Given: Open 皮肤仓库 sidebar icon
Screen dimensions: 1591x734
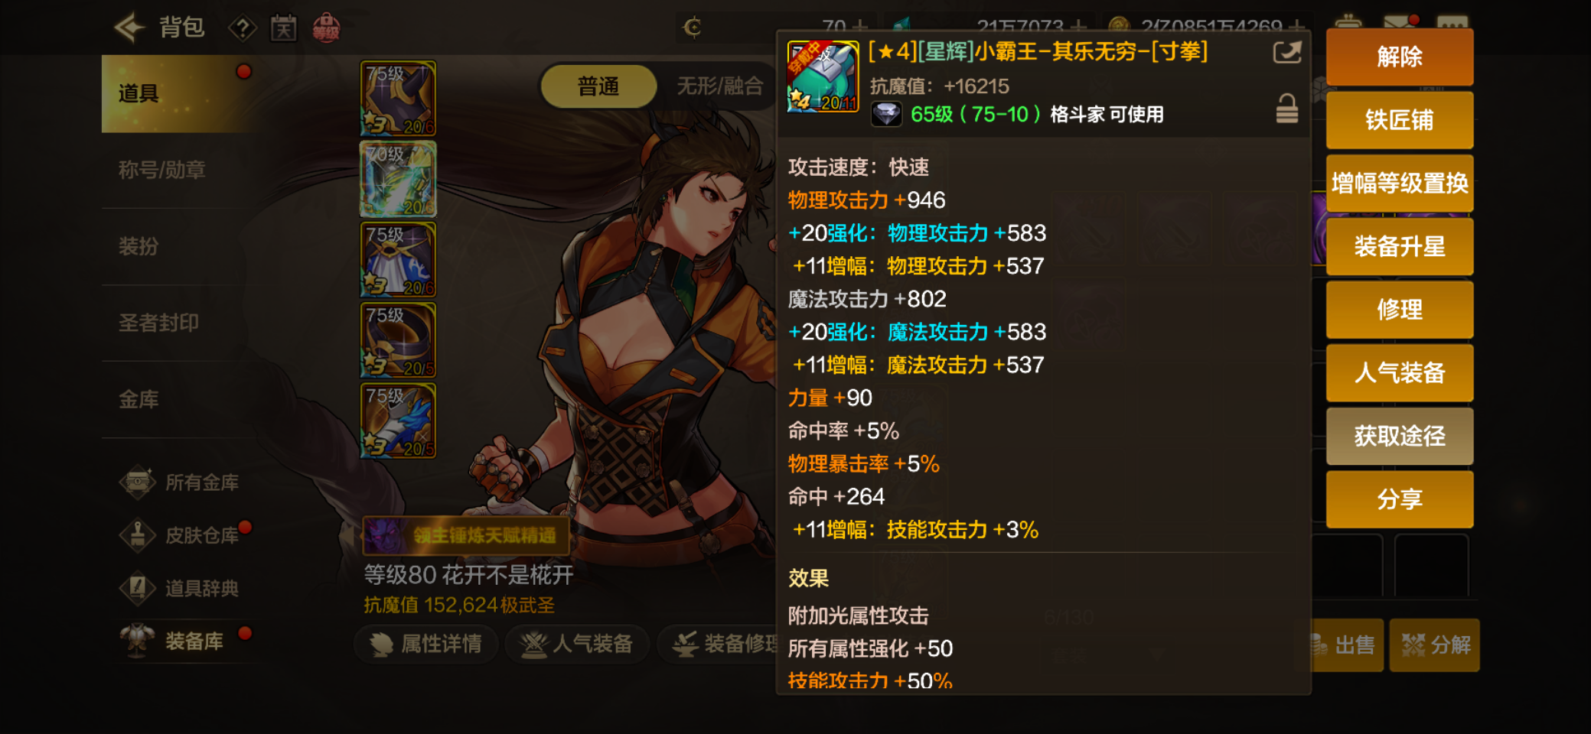Looking at the screenshot, I should (138, 535).
